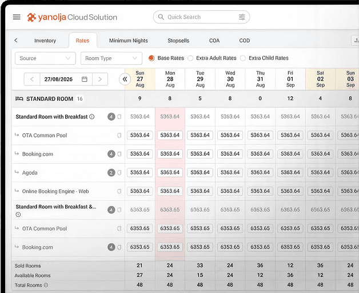Click the Sun 27 Aug column header
The height and width of the screenshot is (293, 359).
tap(140, 79)
